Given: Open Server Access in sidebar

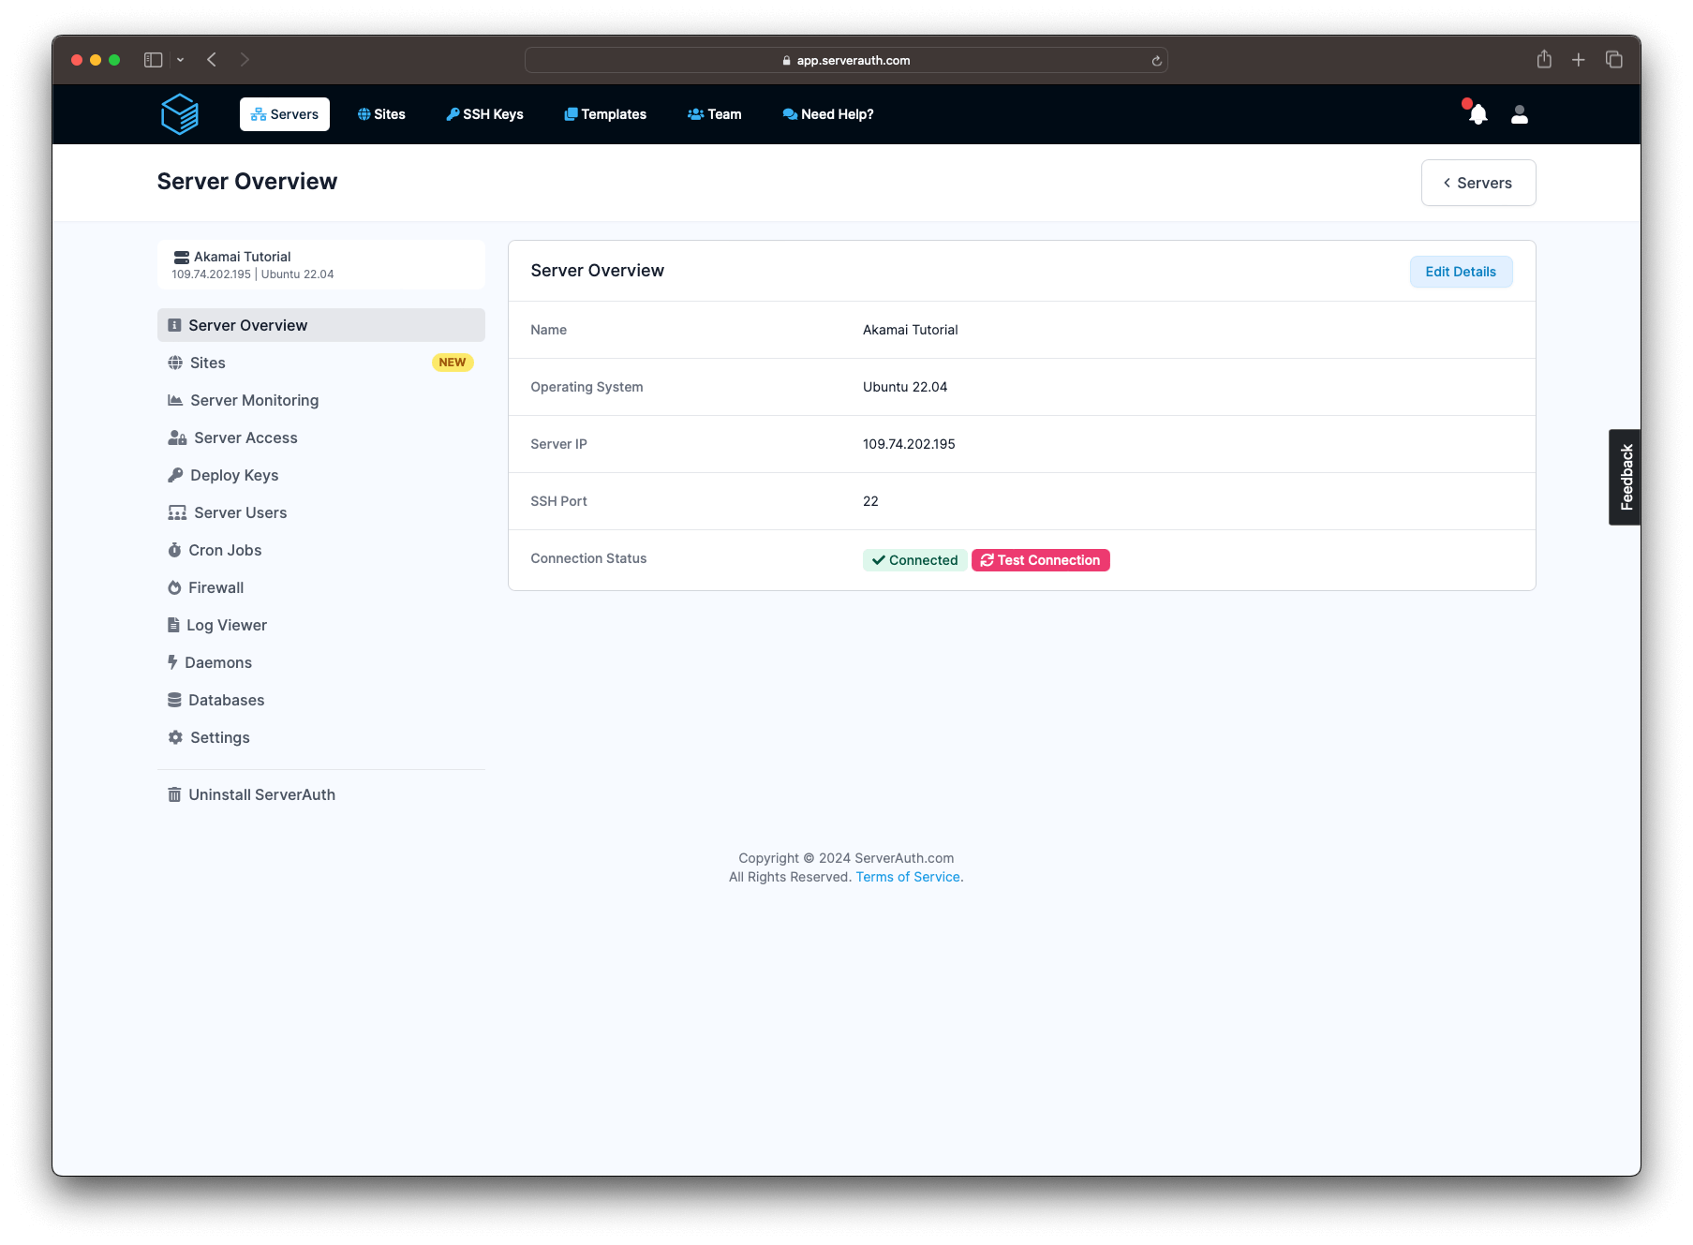Looking at the screenshot, I should pyautogui.click(x=321, y=437).
